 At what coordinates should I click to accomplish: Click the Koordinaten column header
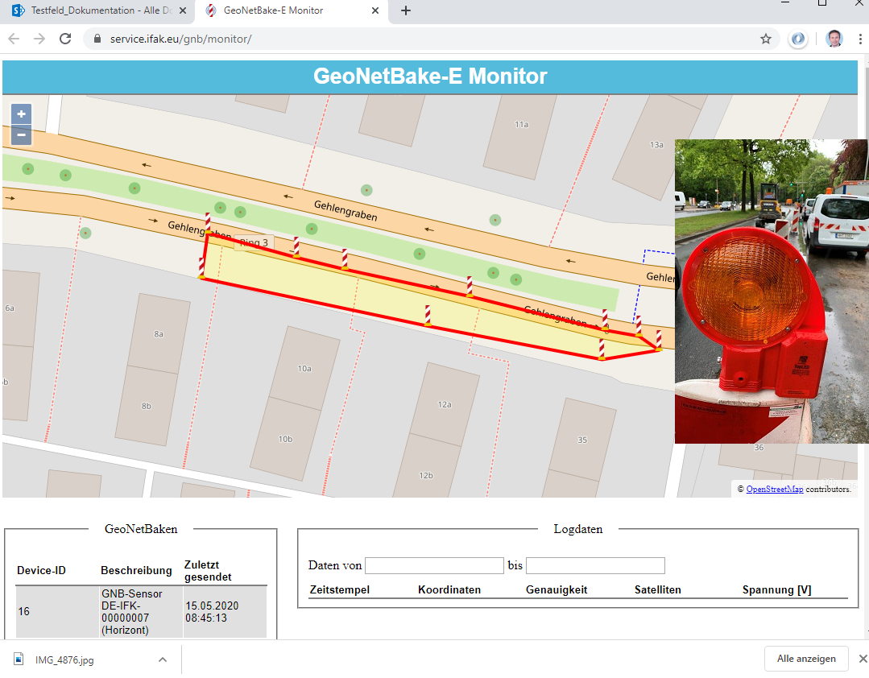[x=449, y=590]
